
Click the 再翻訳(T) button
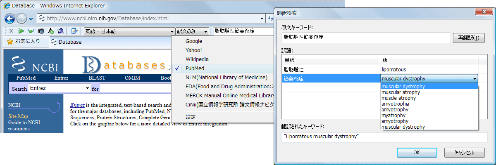(469, 38)
